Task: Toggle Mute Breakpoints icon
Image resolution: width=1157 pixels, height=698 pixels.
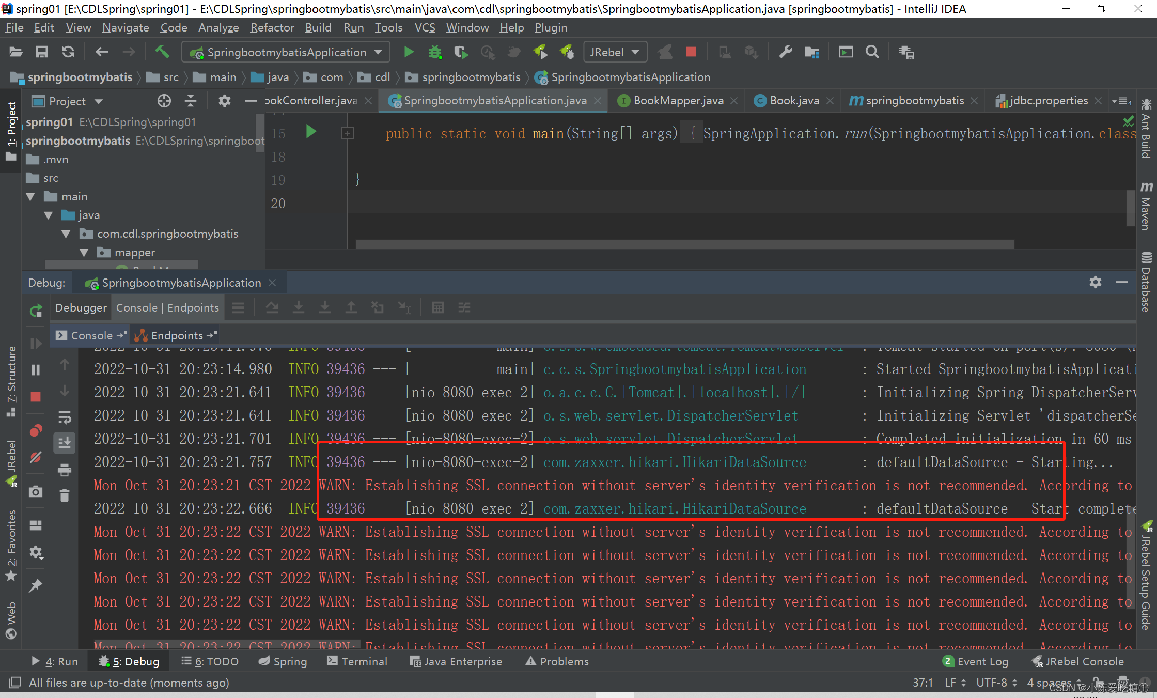Action: [x=36, y=457]
